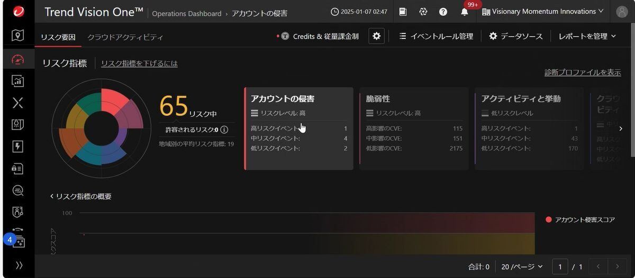
Task: Open the XDR crossed-lines sidebar icon
Action: point(17,103)
